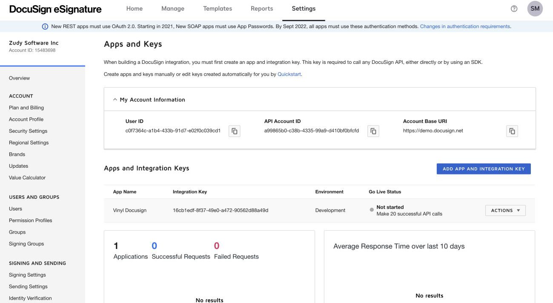Switch to the Manage tab
Viewport: 553px width, 303px height.
pos(173,9)
